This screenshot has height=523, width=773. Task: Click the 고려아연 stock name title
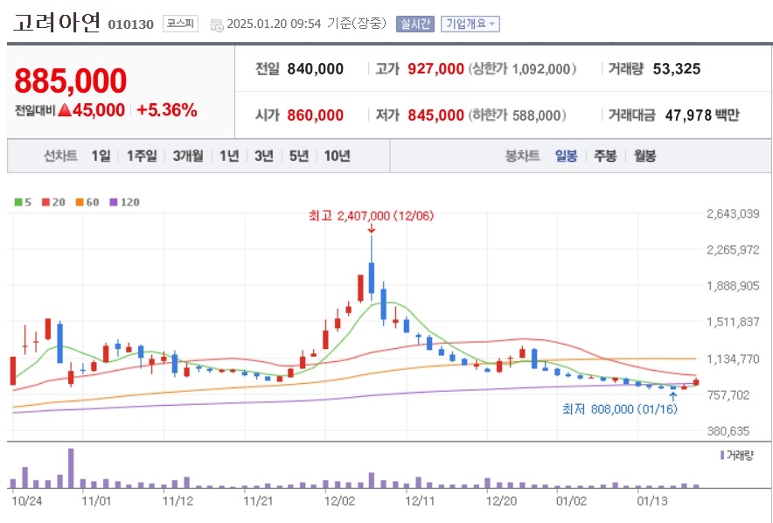[x=57, y=23]
